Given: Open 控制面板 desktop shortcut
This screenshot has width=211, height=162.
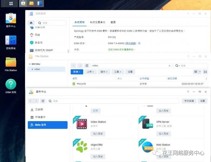Looking at the screenshot, I should click(x=11, y=42).
